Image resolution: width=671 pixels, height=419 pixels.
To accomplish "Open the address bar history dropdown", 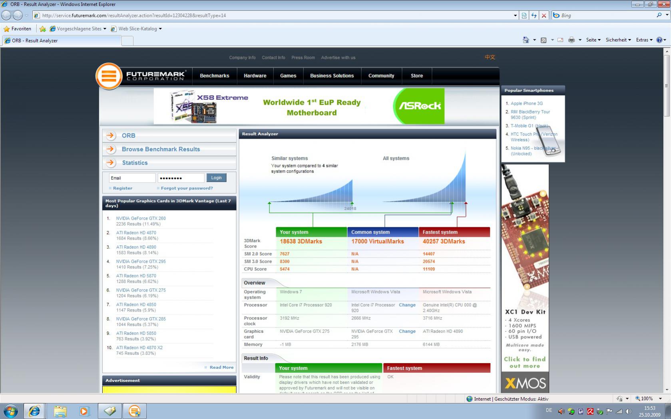I will point(515,16).
